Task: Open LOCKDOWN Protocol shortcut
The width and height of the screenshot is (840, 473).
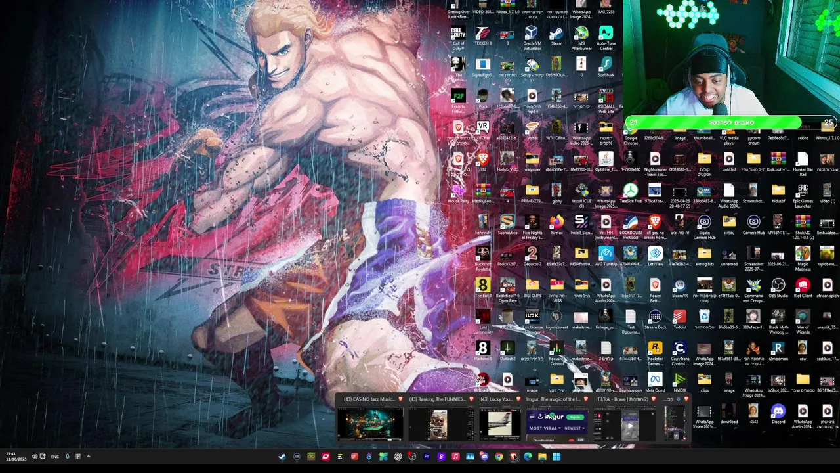Action: point(630,226)
